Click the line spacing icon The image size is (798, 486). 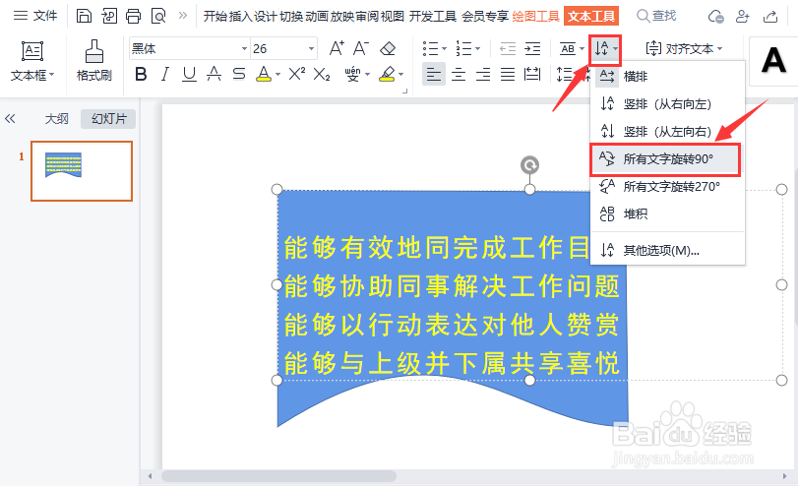(x=564, y=75)
